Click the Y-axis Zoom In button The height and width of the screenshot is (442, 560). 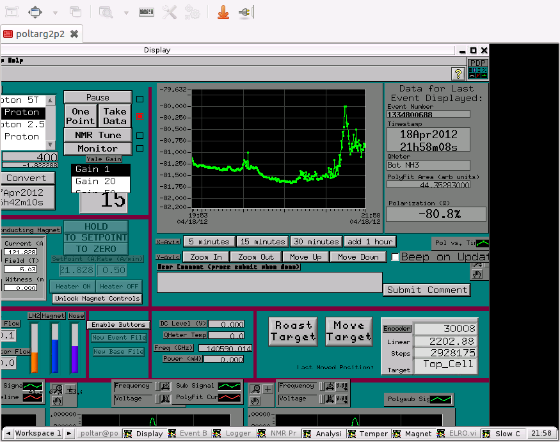(x=205, y=257)
